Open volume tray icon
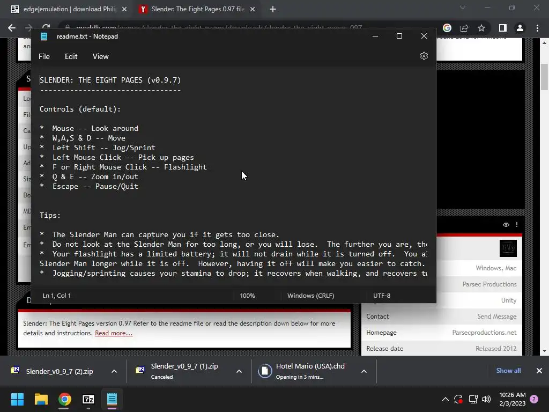Image resolution: width=549 pixels, height=412 pixels. click(x=486, y=399)
